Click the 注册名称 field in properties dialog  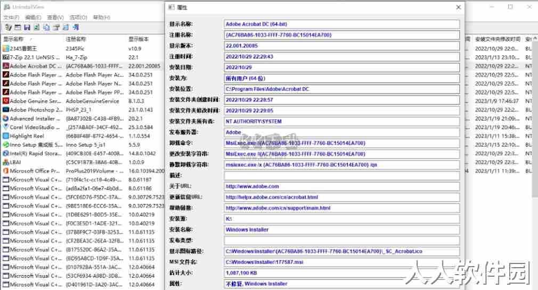[342, 35]
